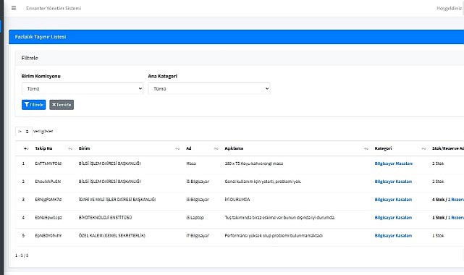The image size is (464, 275).
Task: Click the Fazlalık Taşınır Listesi header bar
Action: [236, 37]
